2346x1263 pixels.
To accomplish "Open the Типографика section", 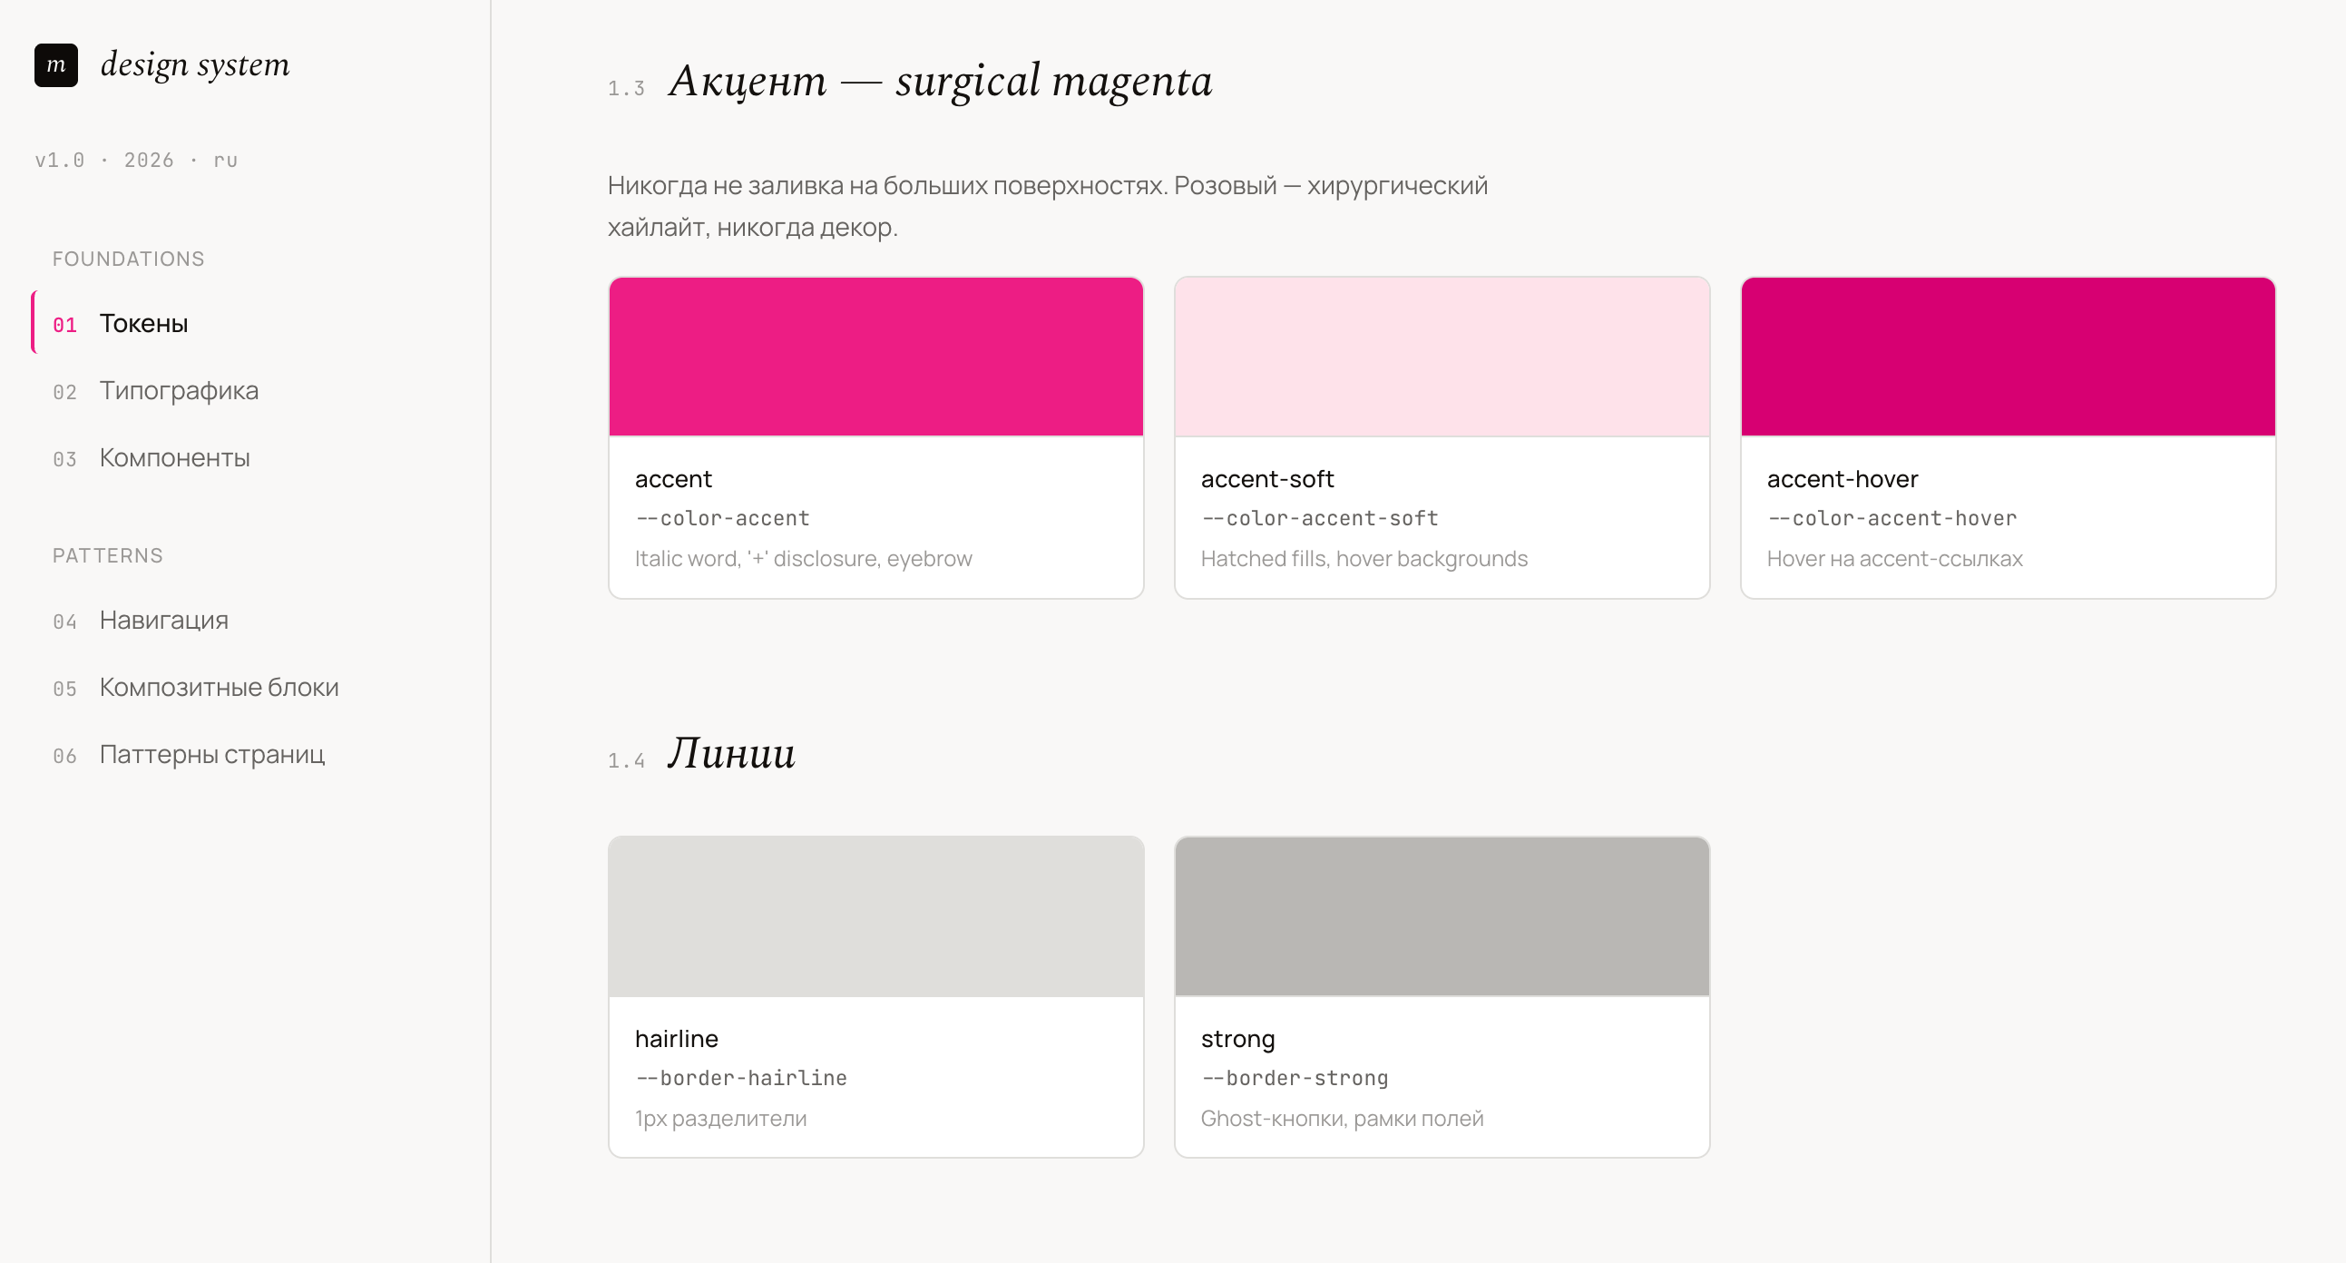I will click(259, 391).
